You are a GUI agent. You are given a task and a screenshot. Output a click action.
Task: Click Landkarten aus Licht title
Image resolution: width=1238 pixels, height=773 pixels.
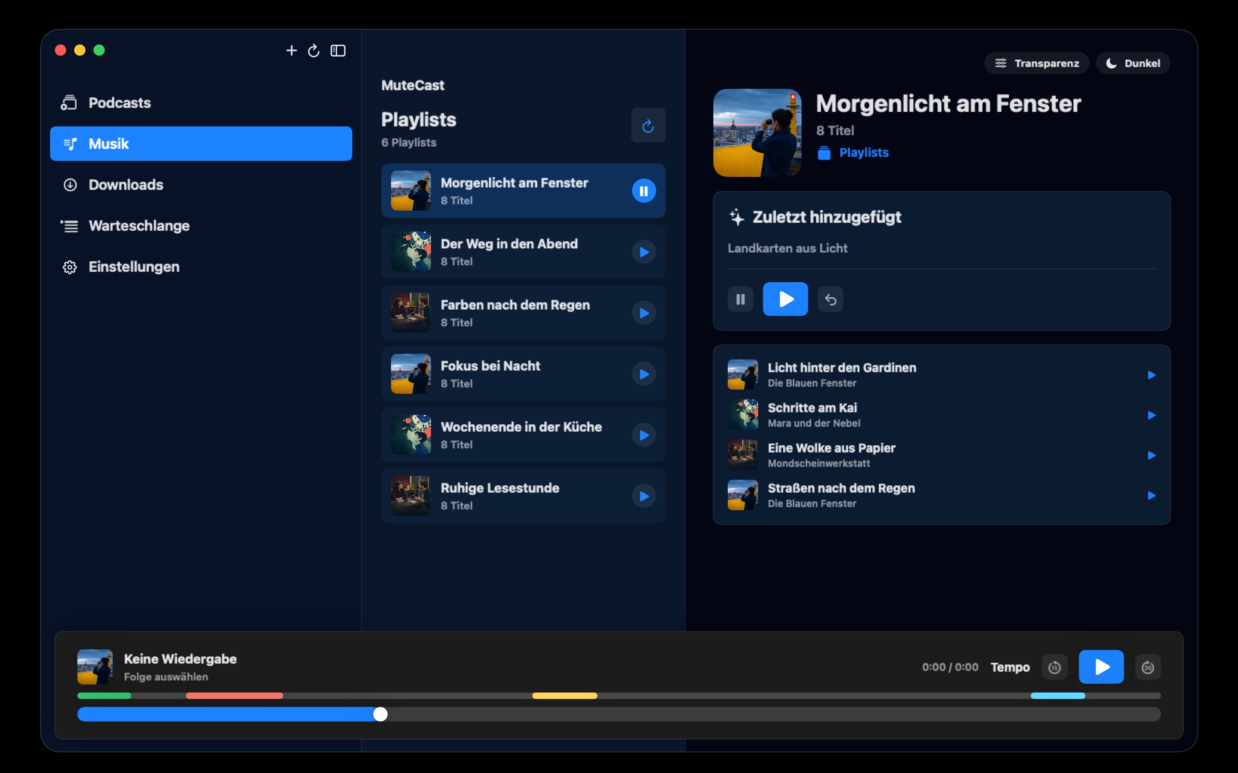[x=788, y=248]
